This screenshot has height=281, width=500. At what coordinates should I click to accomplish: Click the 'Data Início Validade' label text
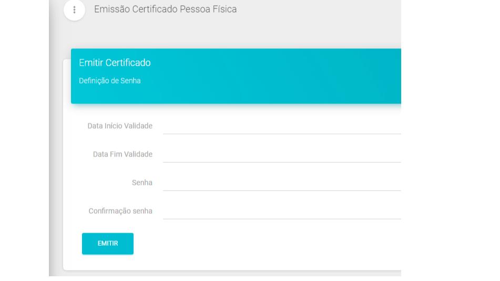coord(120,126)
